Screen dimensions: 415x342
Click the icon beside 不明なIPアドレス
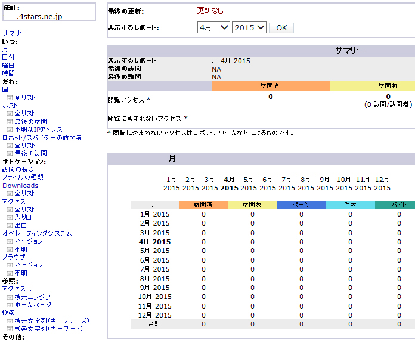[10, 130]
